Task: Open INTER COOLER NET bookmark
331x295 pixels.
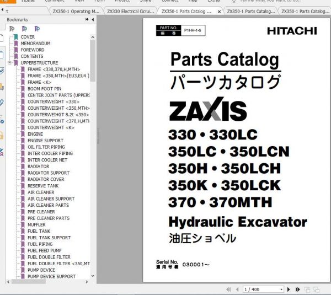Action: click(47, 160)
